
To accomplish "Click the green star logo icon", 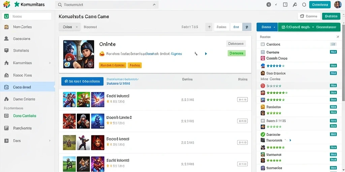I will (x=17, y=4).
